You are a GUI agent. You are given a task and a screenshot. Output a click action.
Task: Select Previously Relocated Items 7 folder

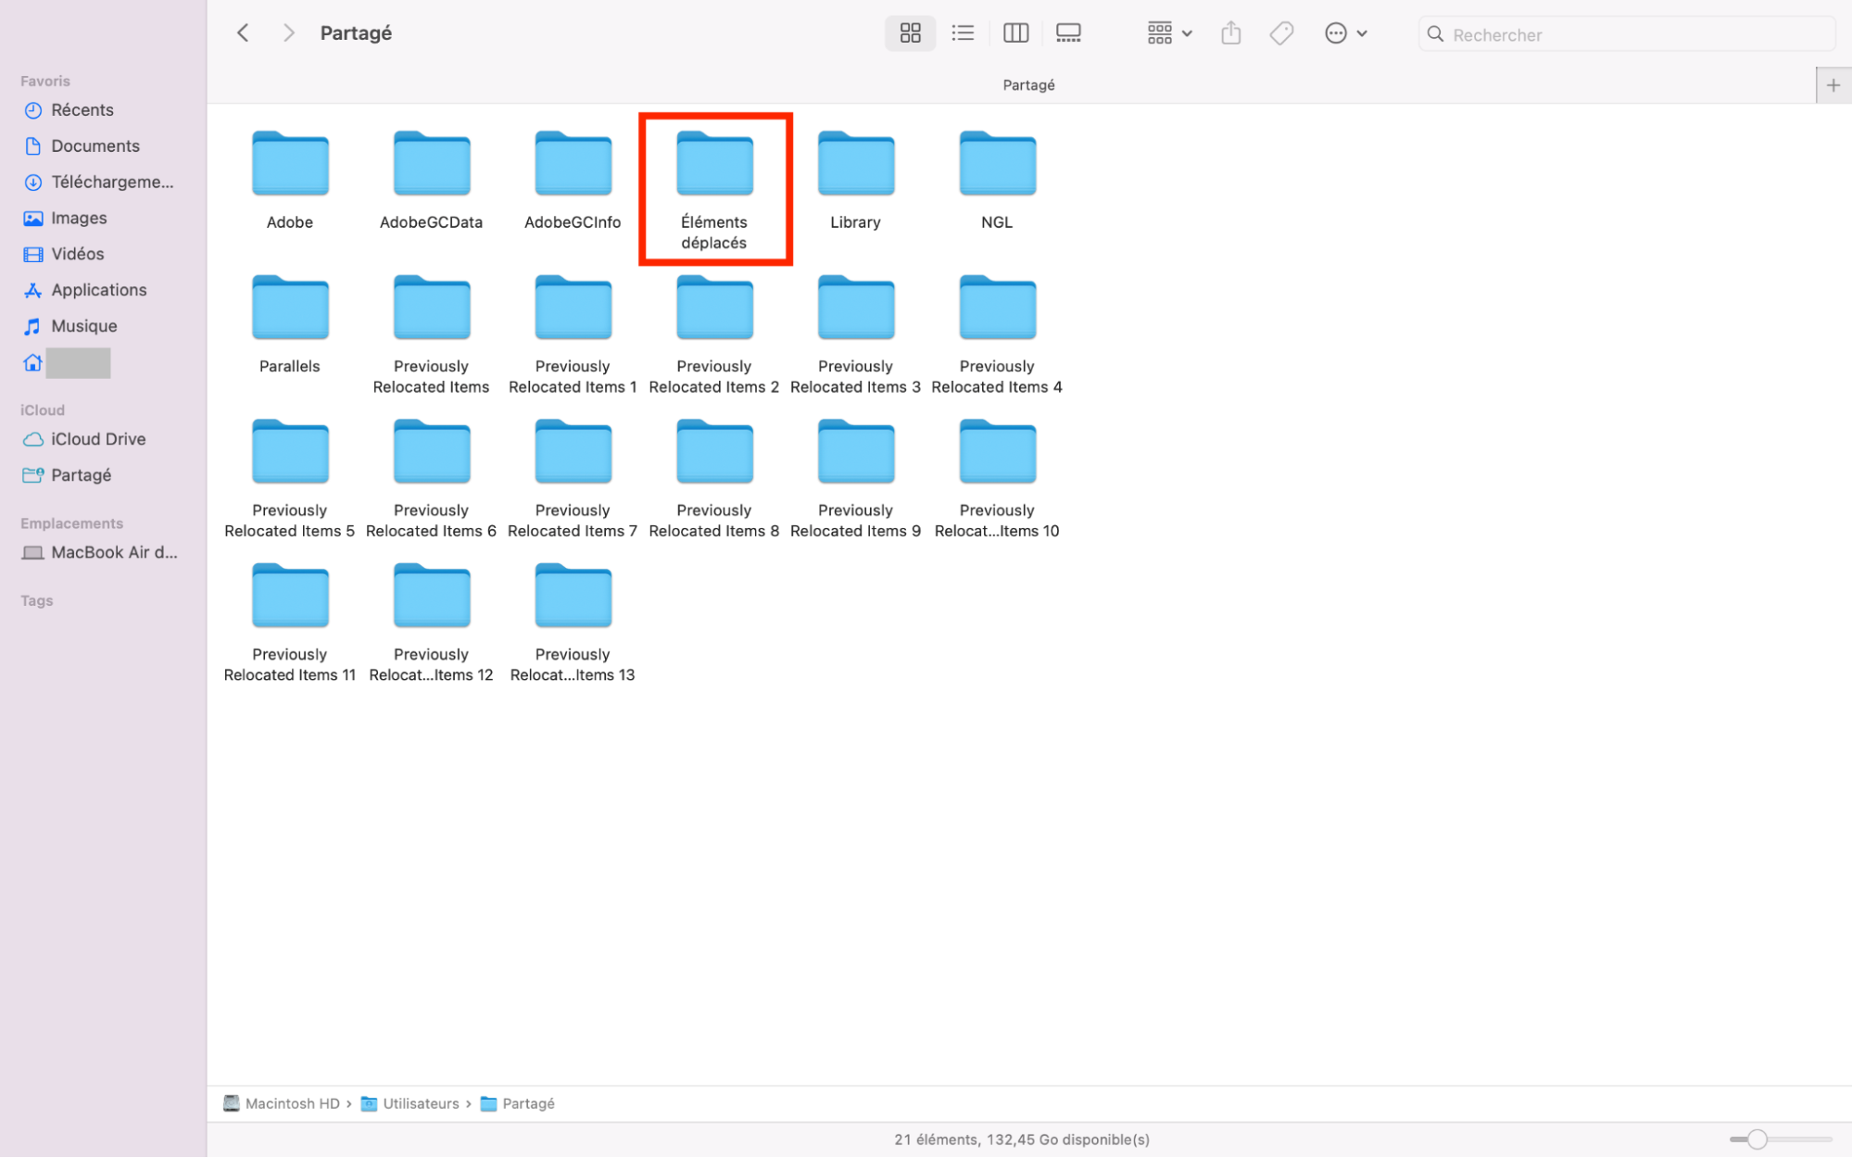(573, 479)
